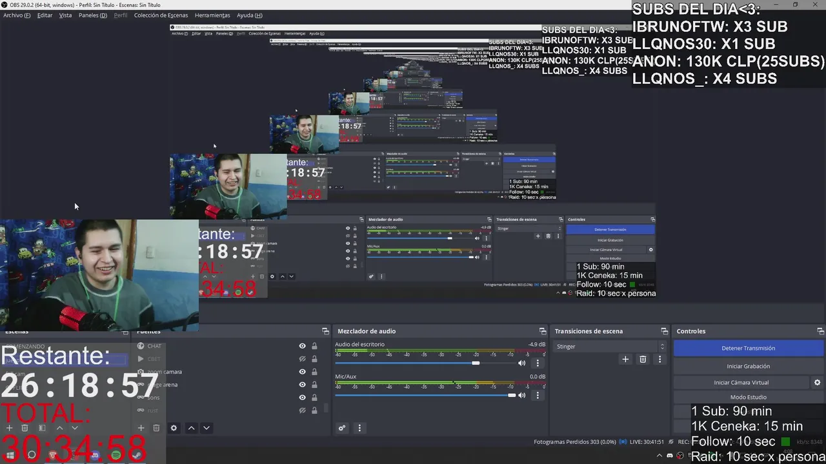The image size is (826, 464).
Task: Open Brave browser from the taskbar
Action: 53,455
